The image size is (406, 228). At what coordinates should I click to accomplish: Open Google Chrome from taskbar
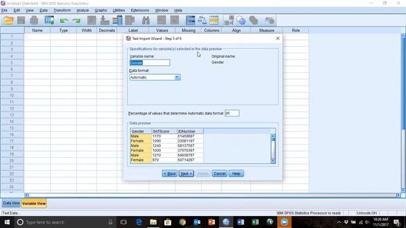click(x=182, y=222)
